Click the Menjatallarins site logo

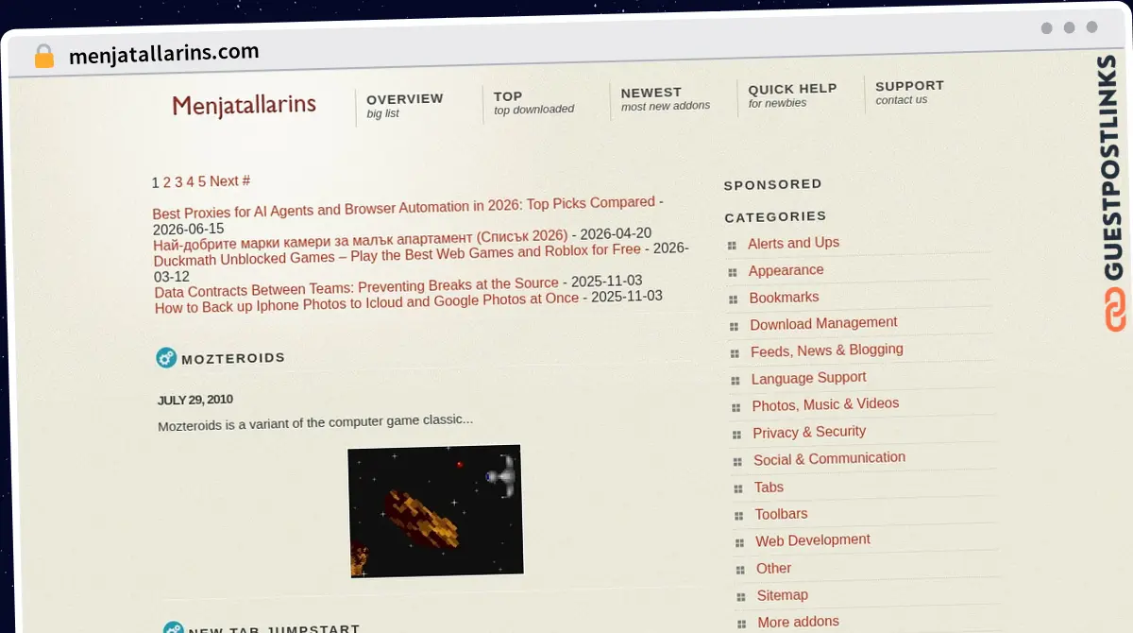[245, 105]
